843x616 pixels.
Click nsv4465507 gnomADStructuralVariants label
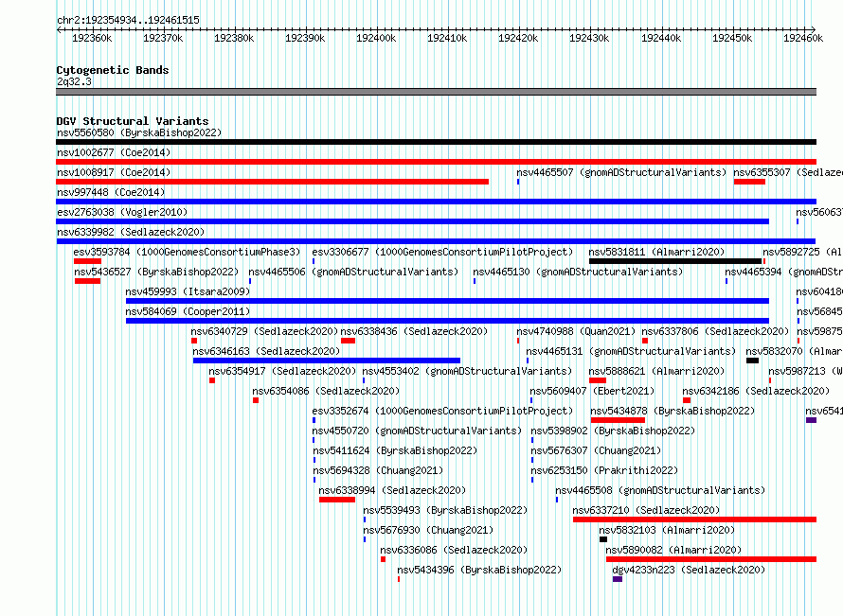[x=621, y=172]
